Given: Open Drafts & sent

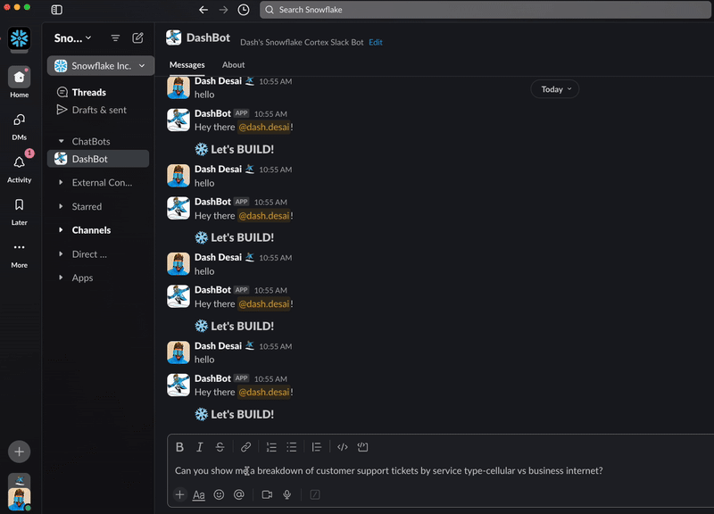Looking at the screenshot, I should (x=99, y=110).
